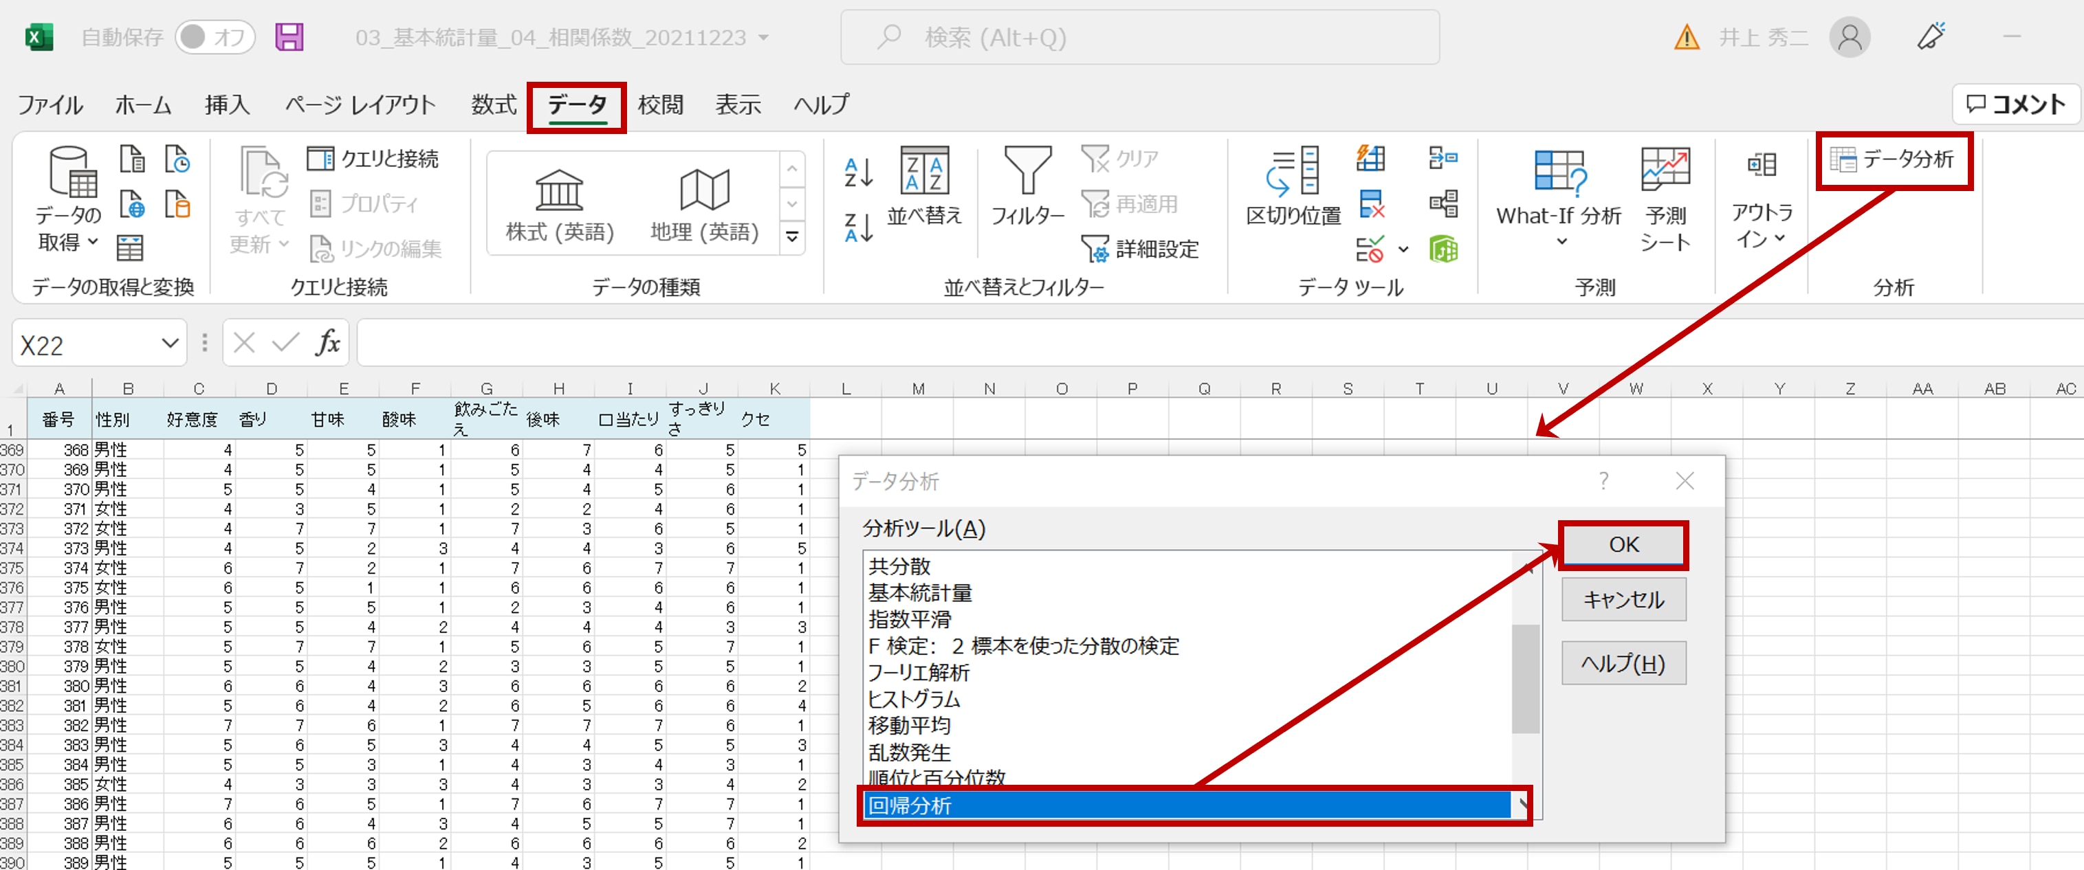Click the キャンセル button
2084x870 pixels.
(1622, 600)
